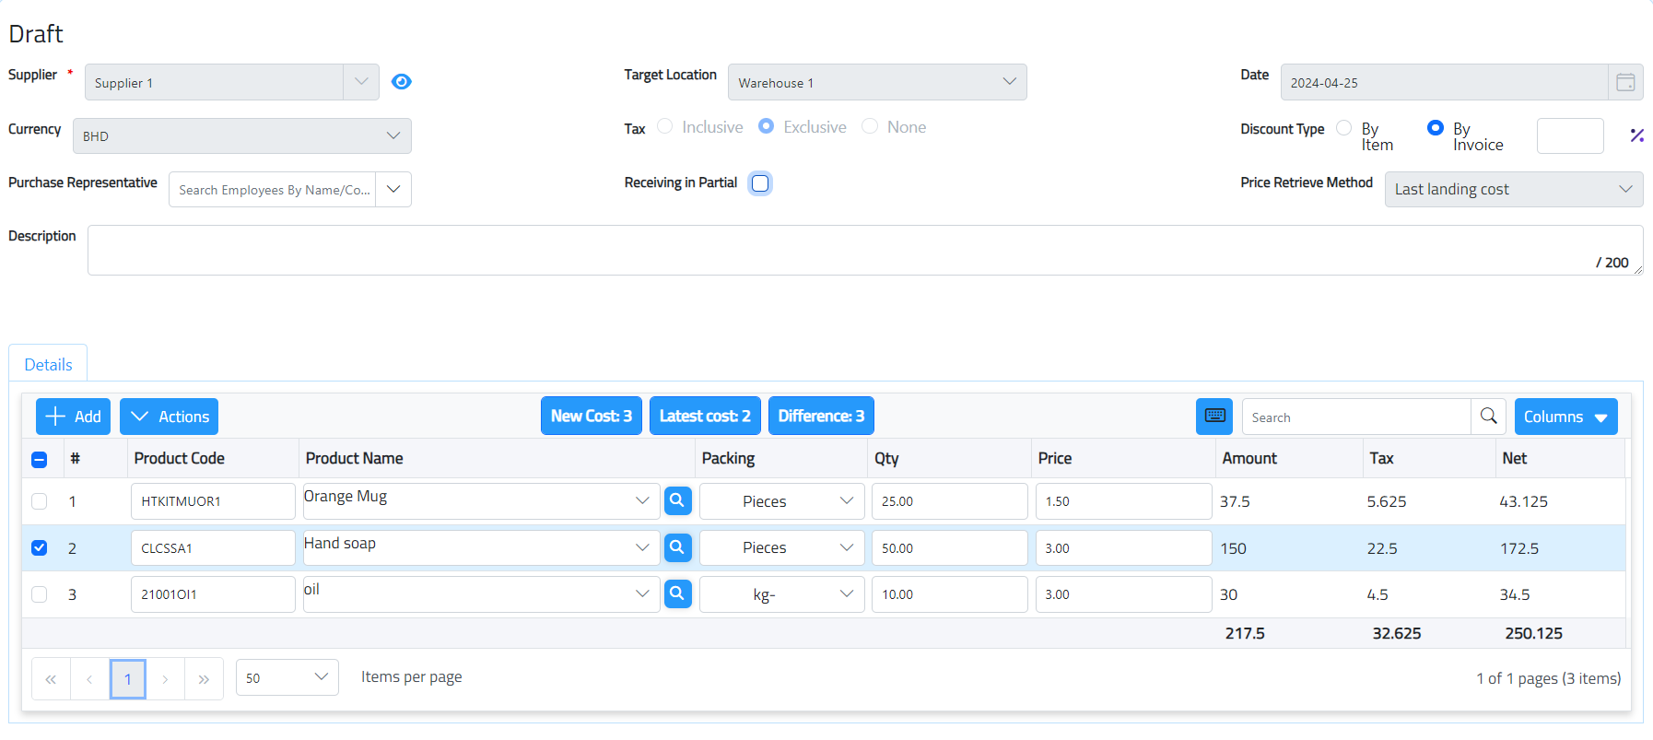
Task: Click the keyboard icon button
Action: tap(1214, 417)
